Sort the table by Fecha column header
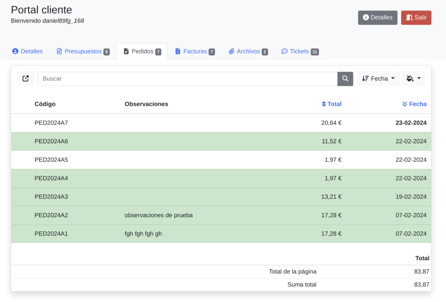This screenshot has width=446, height=302. [x=414, y=104]
